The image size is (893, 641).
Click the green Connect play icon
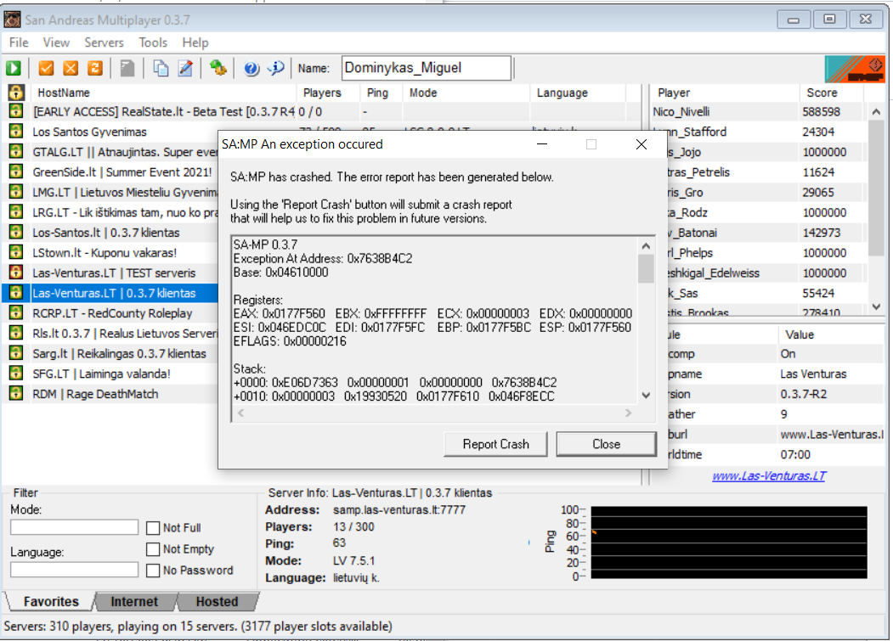tap(13, 68)
